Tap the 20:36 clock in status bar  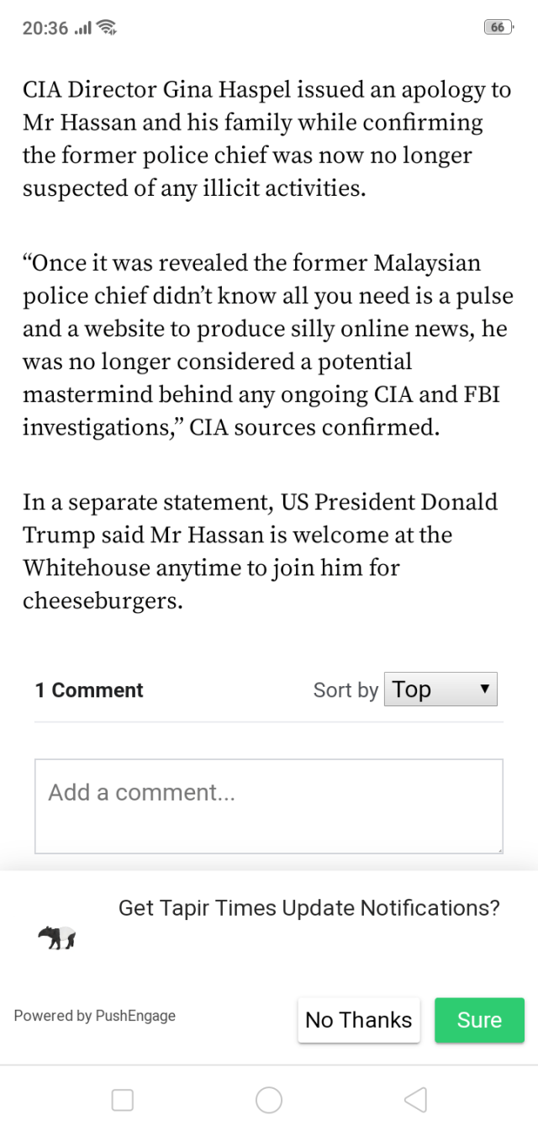[45, 28]
